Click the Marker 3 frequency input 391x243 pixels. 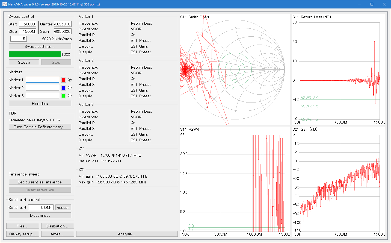(x=42, y=96)
